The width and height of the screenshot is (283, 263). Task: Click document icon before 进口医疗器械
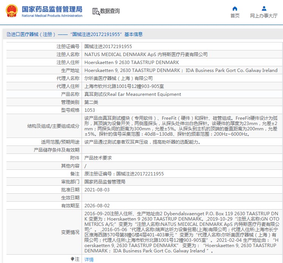(x=8, y=34)
